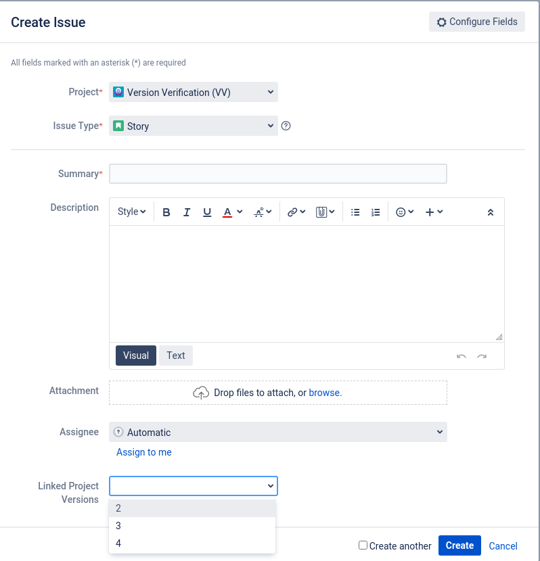Insert a bullet list
Screen dimensions: 540x561
[355, 212]
